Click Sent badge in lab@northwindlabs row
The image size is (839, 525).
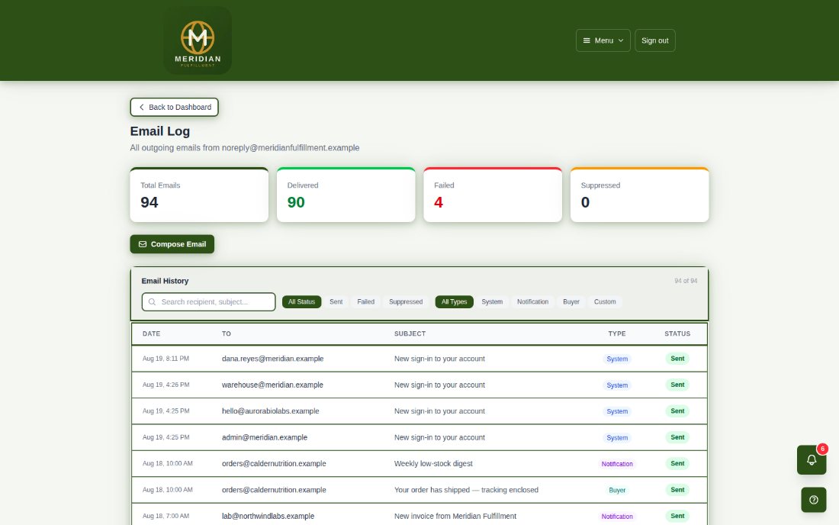677,516
